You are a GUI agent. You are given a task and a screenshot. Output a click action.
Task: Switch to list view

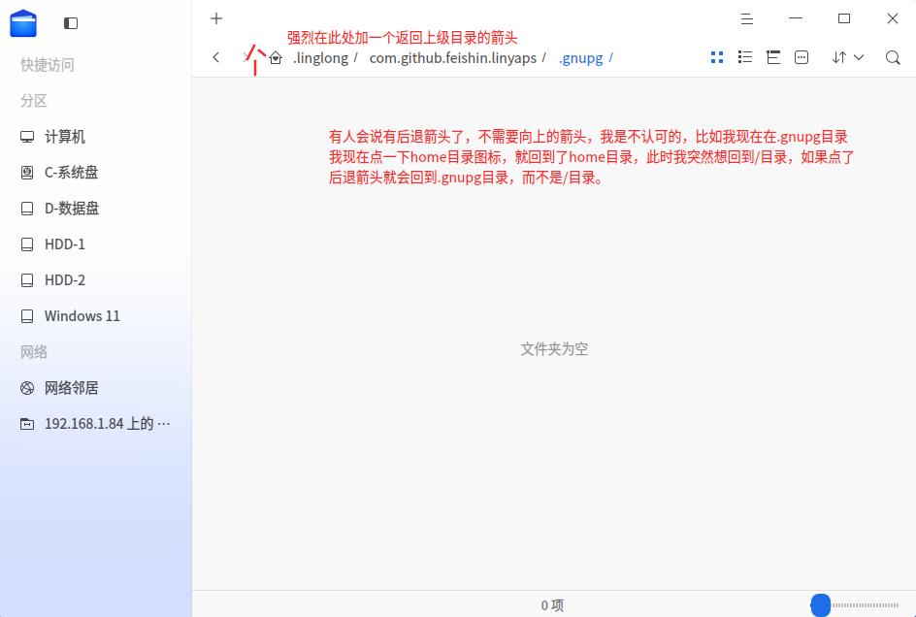coord(745,57)
